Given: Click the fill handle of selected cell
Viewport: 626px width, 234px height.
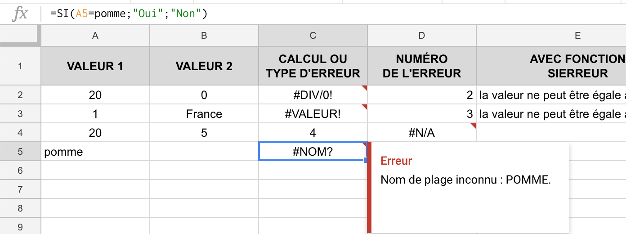Looking at the screenshot, I should click(367, 160).
